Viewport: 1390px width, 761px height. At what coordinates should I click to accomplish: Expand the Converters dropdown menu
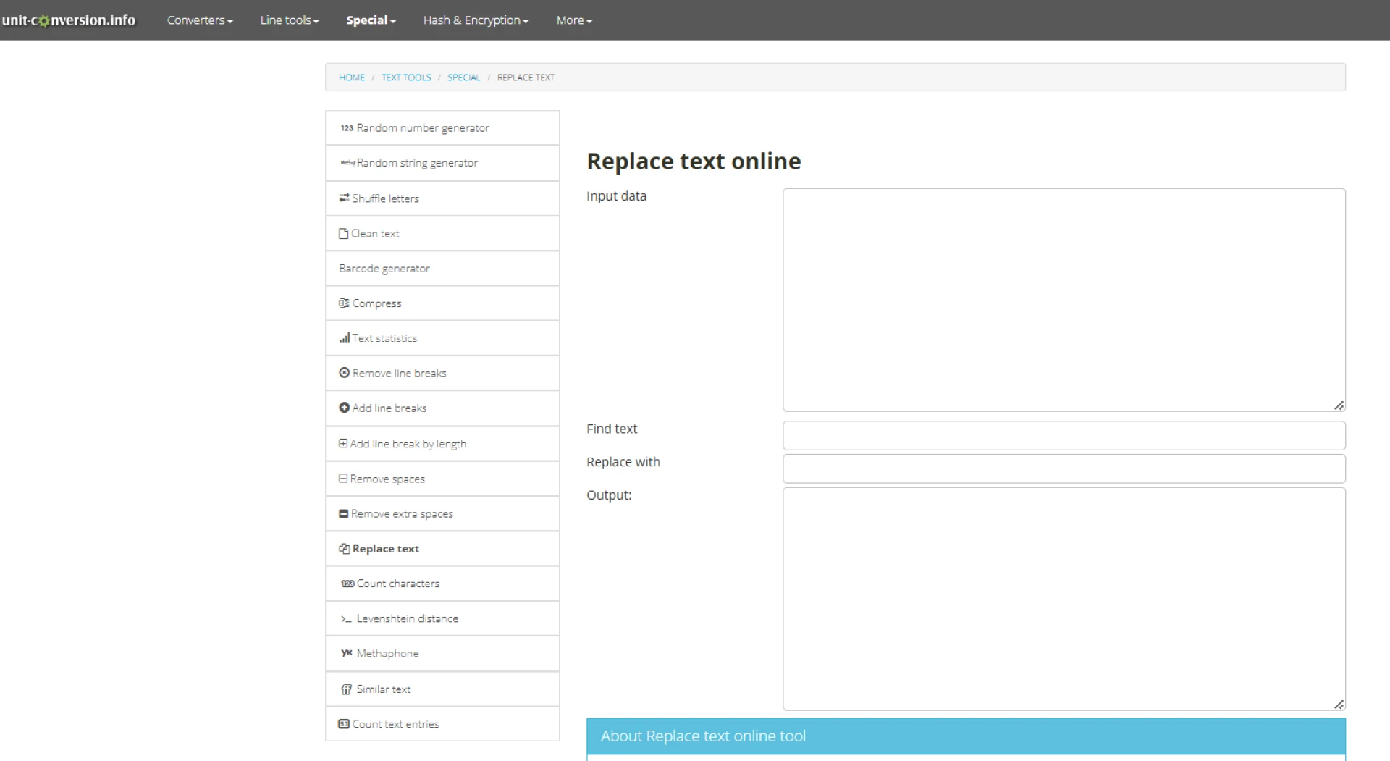pos(200,20)
